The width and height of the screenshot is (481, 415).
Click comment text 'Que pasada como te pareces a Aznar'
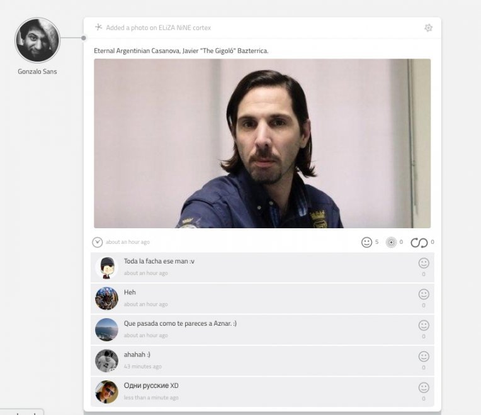(x=180, y=323)
